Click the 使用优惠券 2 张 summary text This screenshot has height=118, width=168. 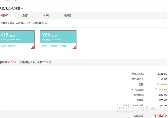[x=35, y=62]
